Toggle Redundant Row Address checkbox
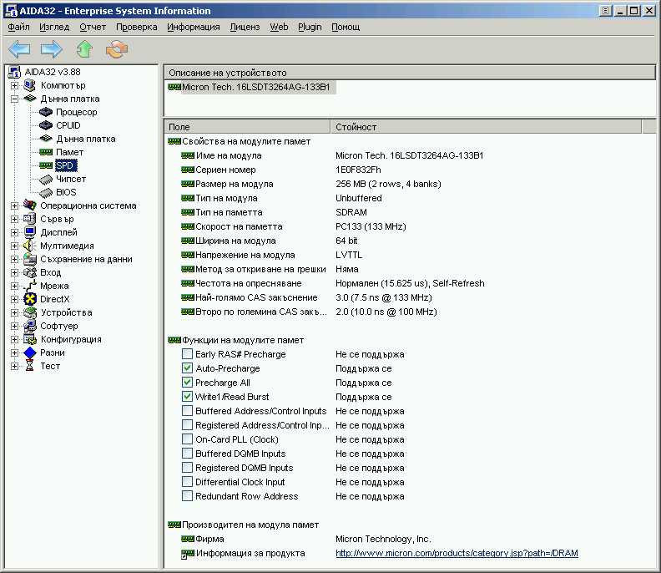Viewport: 661px width, 573px height. (x=187, y=496)
